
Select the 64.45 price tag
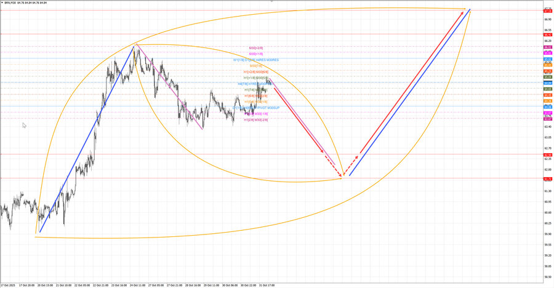[548, 95]
